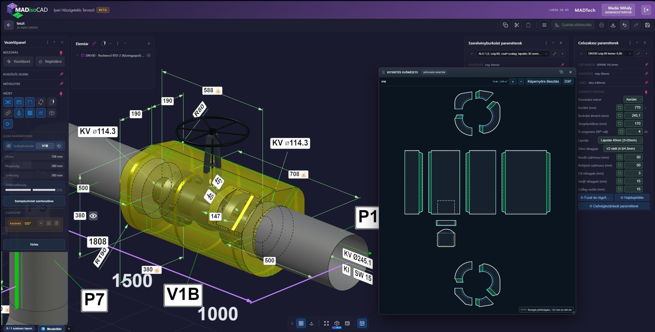
Task: Switch to the Modelltér tab
Action: [52, 329]
